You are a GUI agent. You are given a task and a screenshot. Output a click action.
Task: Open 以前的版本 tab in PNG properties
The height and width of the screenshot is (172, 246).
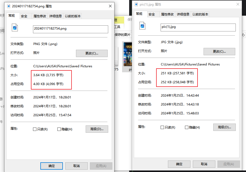[x=73, y=16]
